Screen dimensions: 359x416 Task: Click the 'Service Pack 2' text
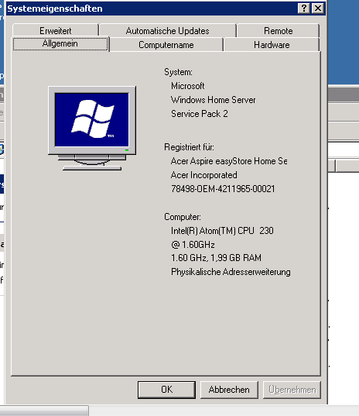tap(200, 114)
